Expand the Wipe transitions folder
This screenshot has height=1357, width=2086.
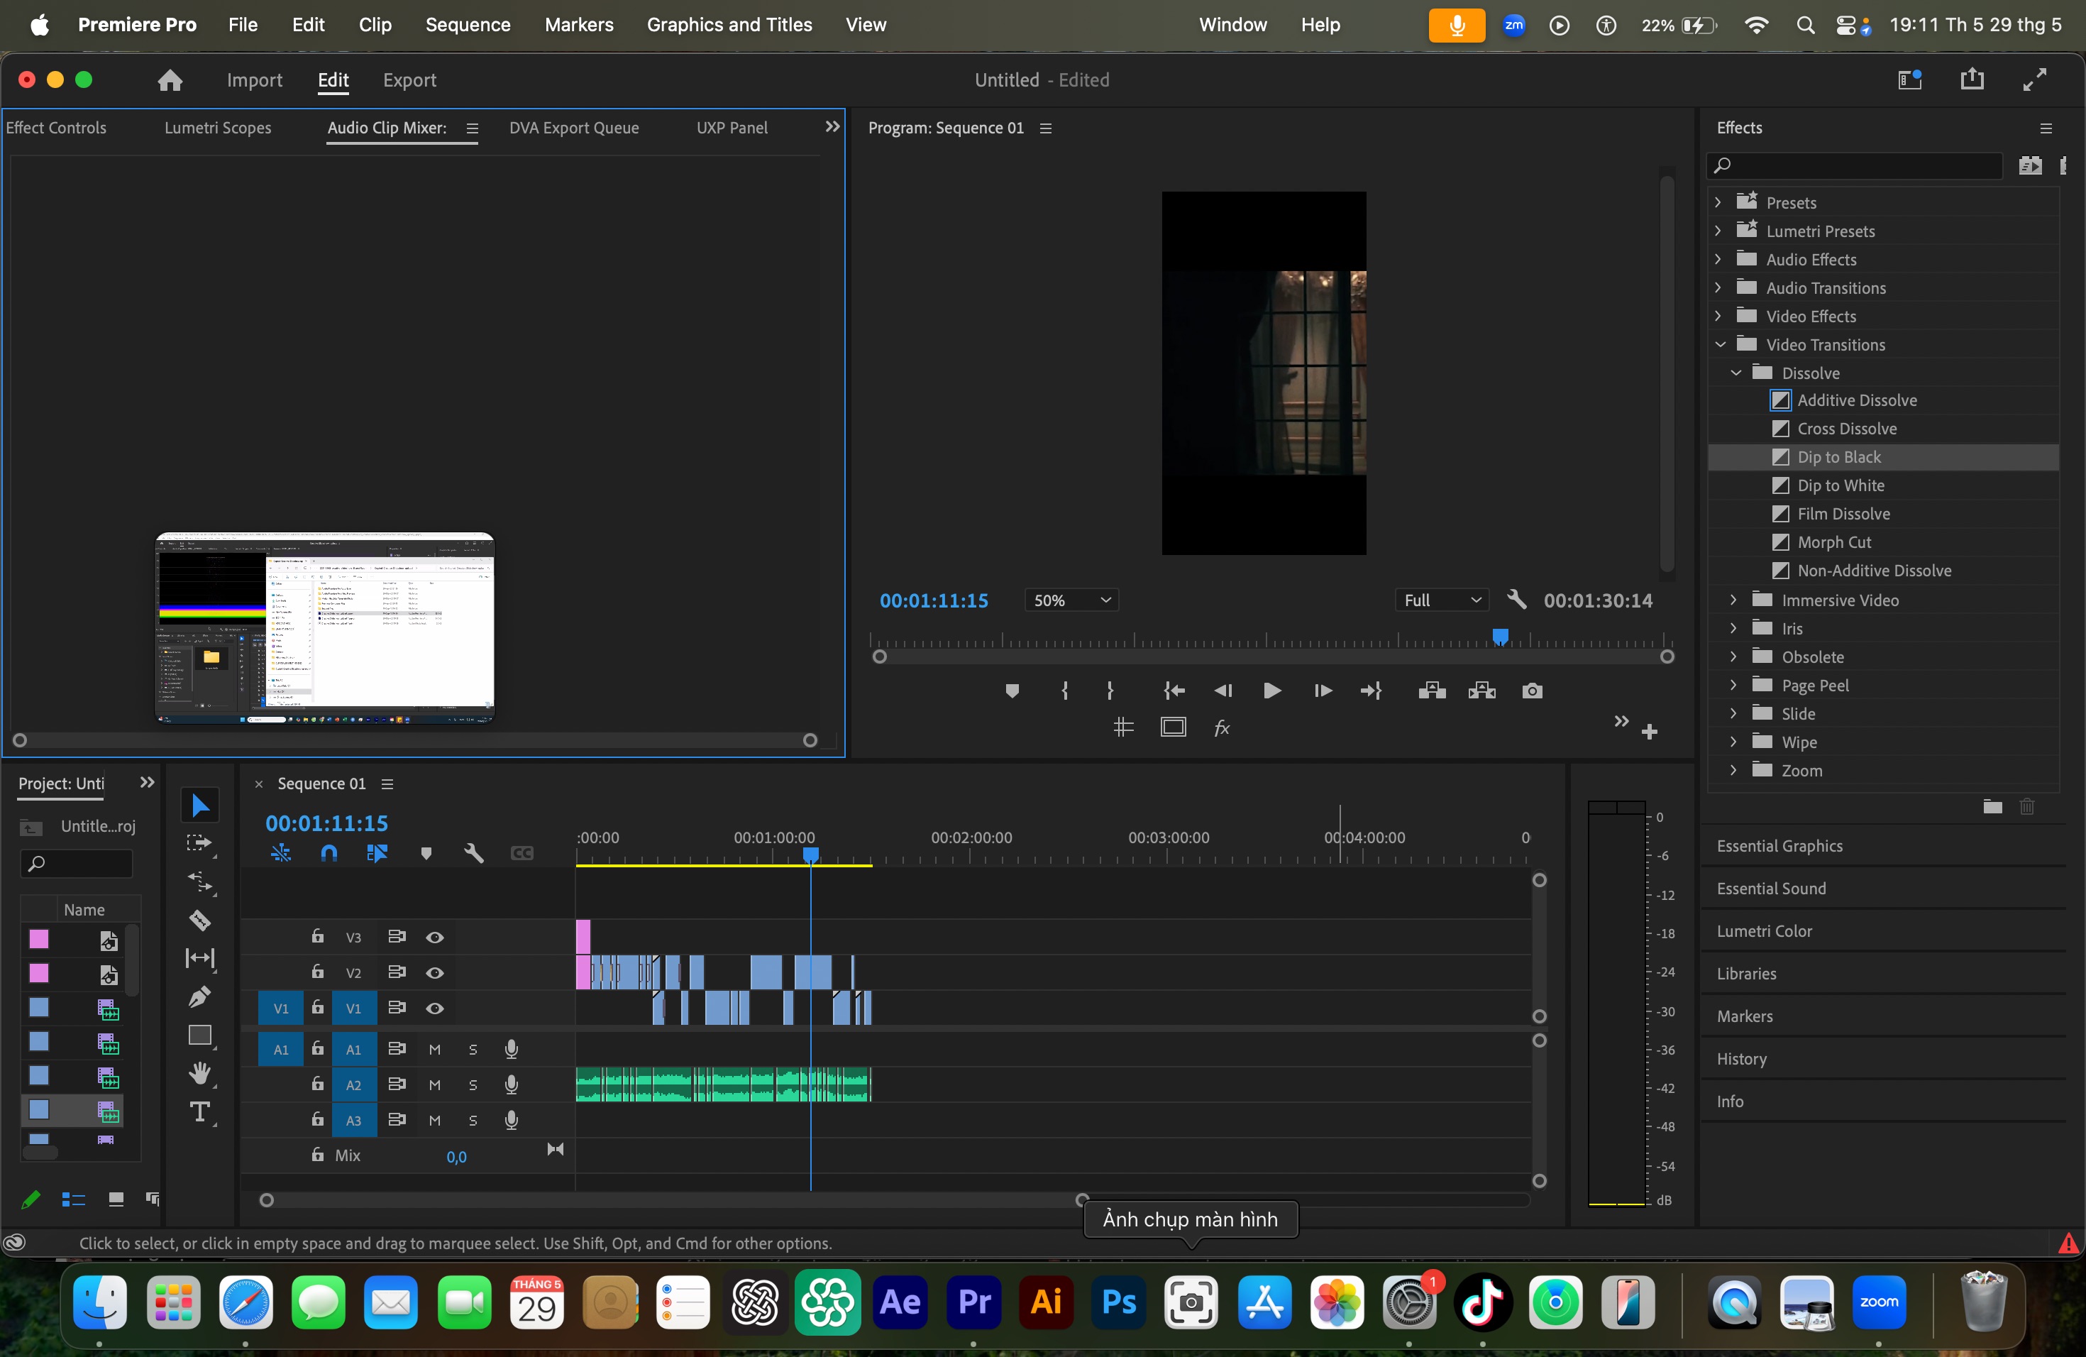coord(1733,742)
